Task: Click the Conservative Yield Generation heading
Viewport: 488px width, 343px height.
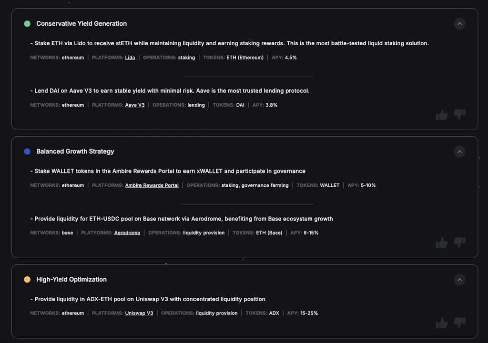Action: (81, 23)
